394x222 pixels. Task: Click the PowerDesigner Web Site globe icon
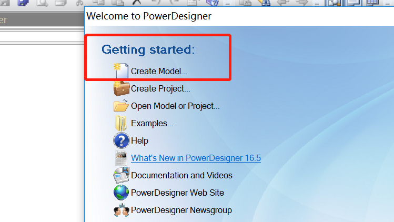pos(121,193)
